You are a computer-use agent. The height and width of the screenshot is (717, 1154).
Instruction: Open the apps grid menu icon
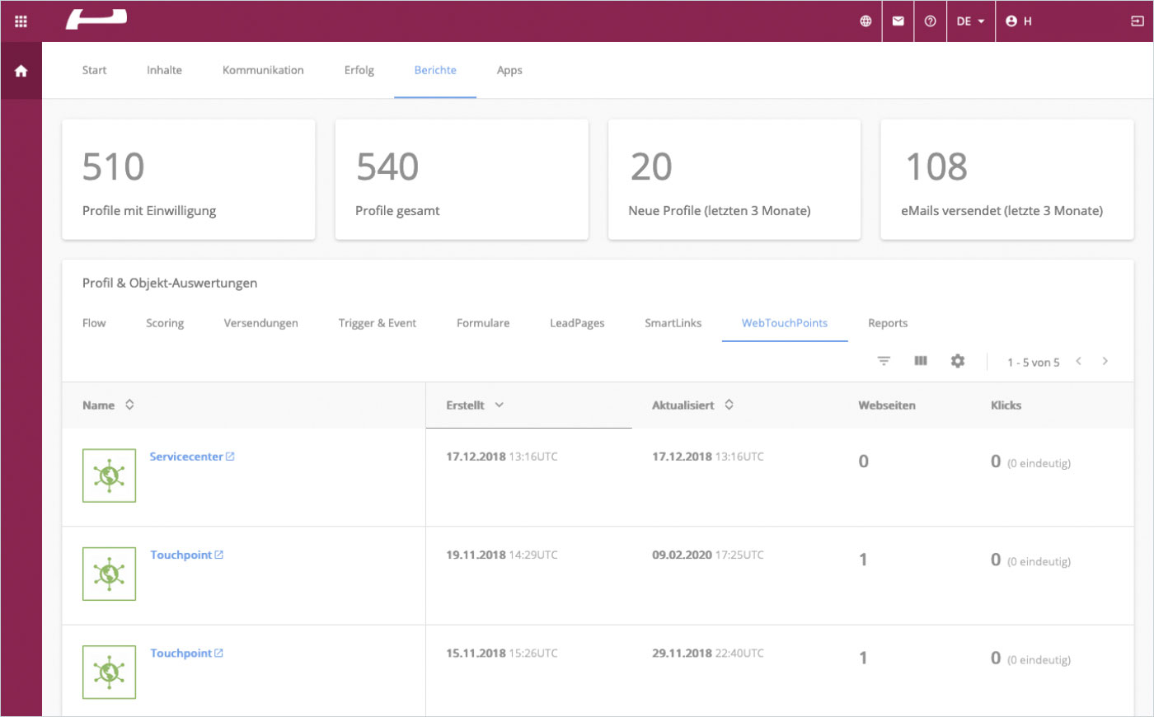tap(21, 21)
